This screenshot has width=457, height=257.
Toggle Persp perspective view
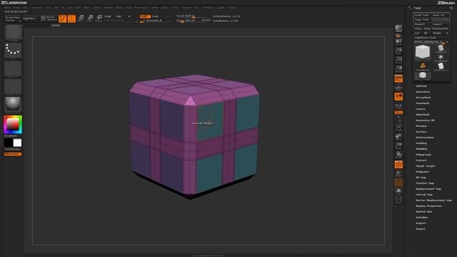[398, 79]
